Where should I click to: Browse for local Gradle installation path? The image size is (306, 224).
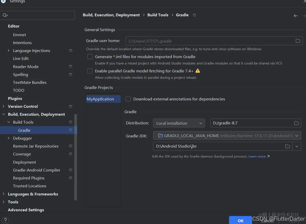296,123
